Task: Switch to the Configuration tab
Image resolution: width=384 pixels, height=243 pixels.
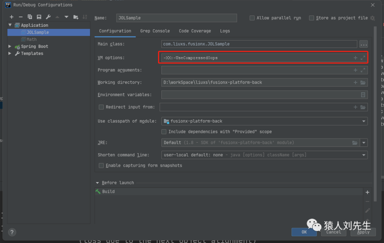Action: coord(115,31)
